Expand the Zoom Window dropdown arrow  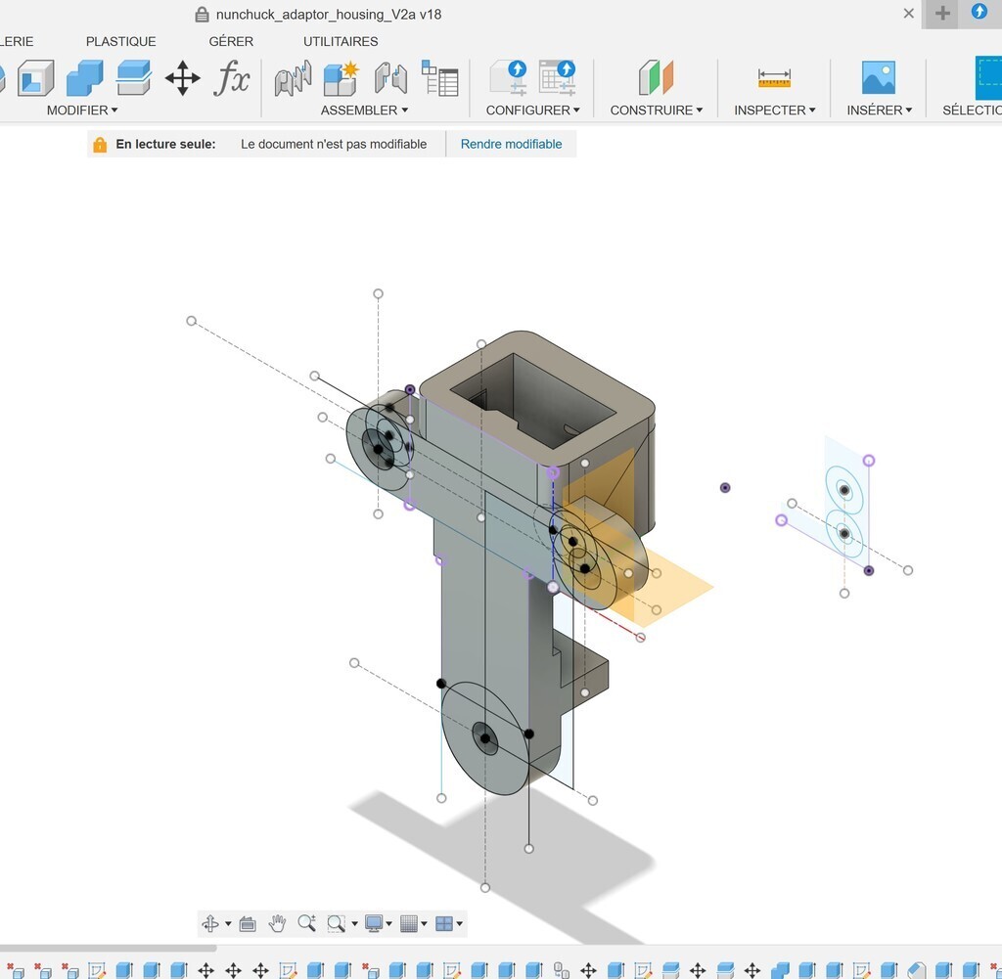click(354, 924)
